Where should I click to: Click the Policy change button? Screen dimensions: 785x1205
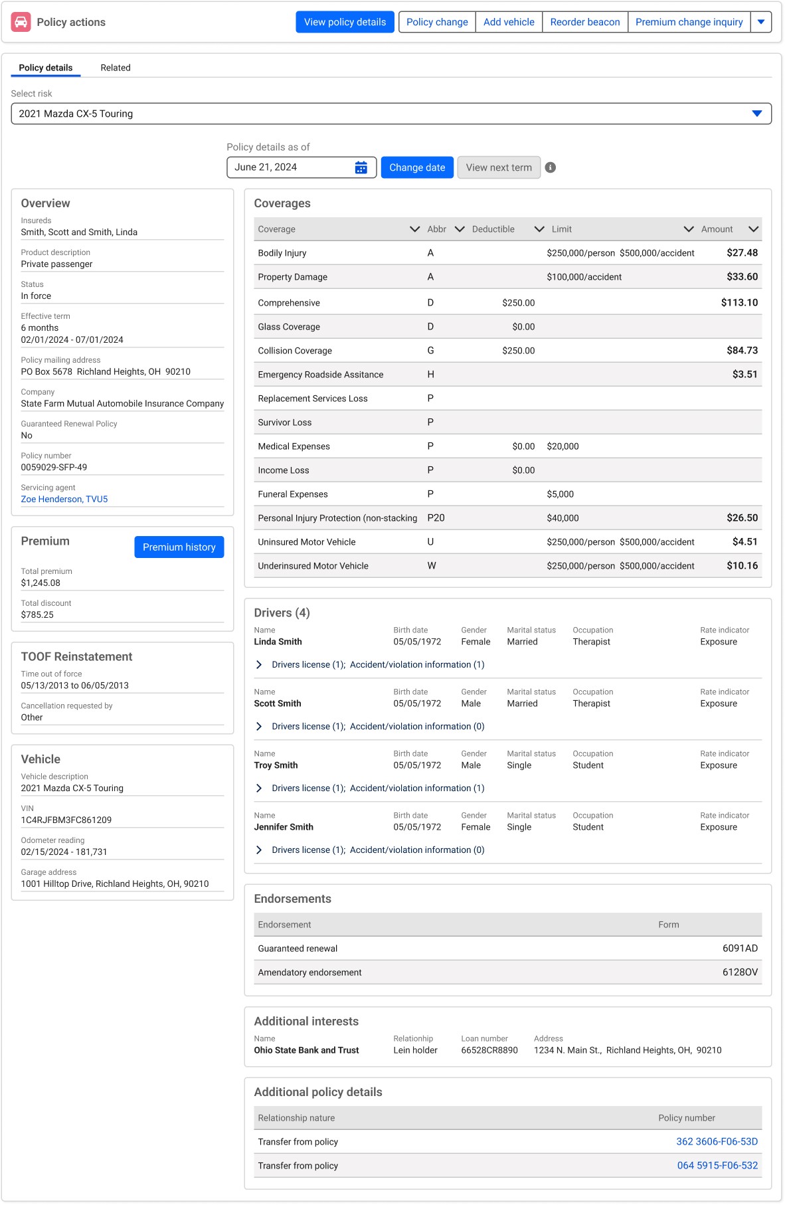click(437, 22)
